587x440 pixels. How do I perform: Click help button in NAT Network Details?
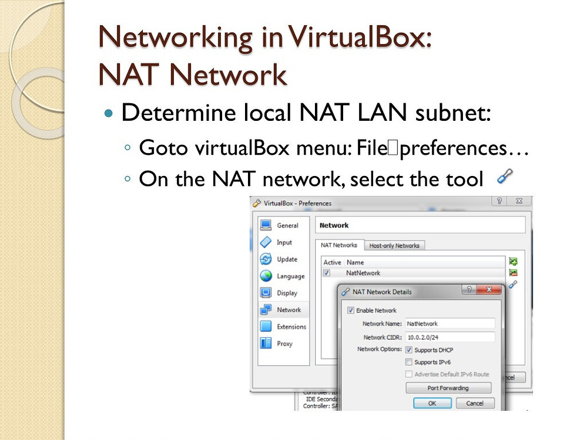(469, 289)
